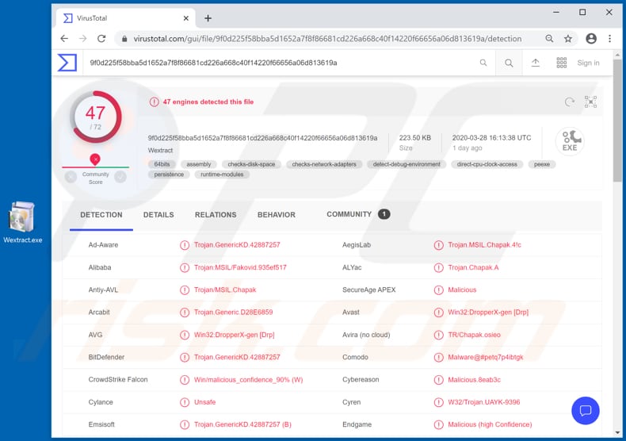Image resolution: width=626 pixels, height=441 pixels.
Task: Click the browser back arrow
Action: coord(64,39)
